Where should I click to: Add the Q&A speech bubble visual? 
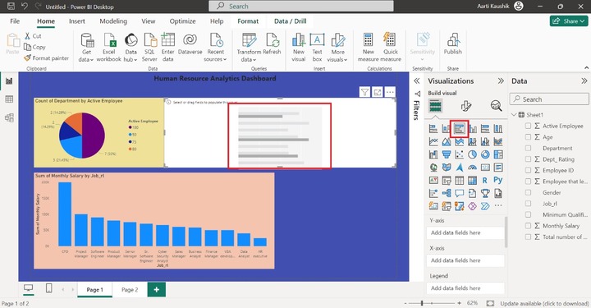coord(459,193)
